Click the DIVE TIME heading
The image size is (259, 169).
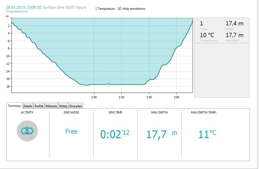click(x=115, y=113)
